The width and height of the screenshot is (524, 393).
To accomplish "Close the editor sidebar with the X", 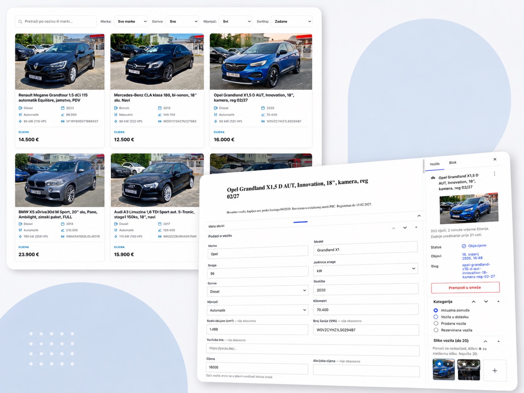I will coord(495,159).
